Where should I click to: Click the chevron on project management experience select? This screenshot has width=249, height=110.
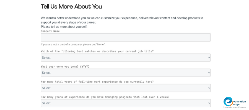click(209, 103)
